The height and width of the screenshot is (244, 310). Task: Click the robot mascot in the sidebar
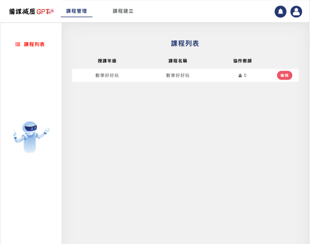click(x=31, y=137)
